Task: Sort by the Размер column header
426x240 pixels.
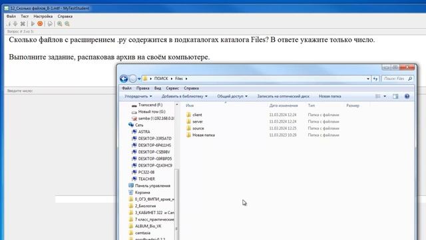Action: [353, 105]
